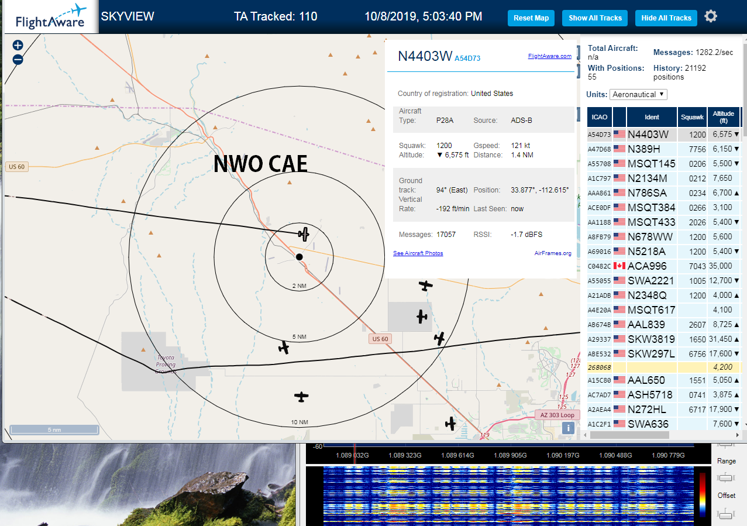Select the N5218A aircraft row
The height and width of the screenshot is (526, 747).
664,252
